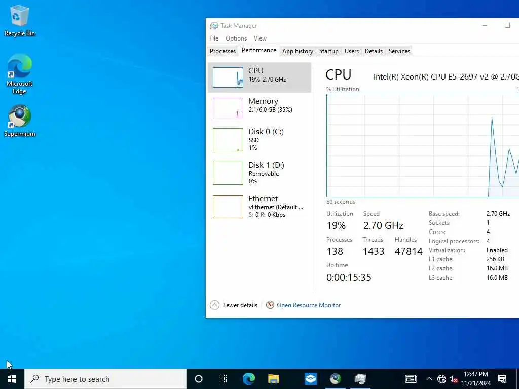Select the Disk 1 (D:) mini graph
The image size is (519, 389).
coord(228,173)
